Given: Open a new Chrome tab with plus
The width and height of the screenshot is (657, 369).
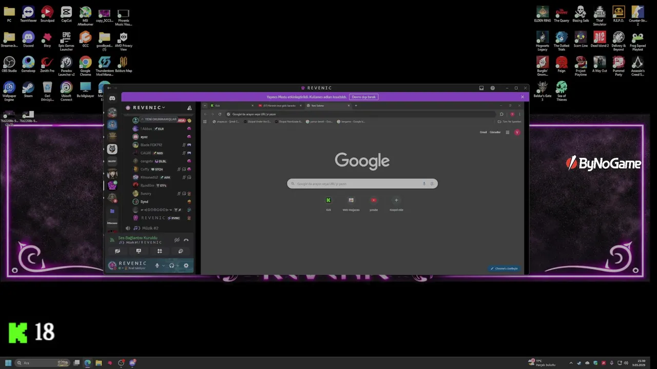Looking at the screenshot, I should tap(356, 106).
